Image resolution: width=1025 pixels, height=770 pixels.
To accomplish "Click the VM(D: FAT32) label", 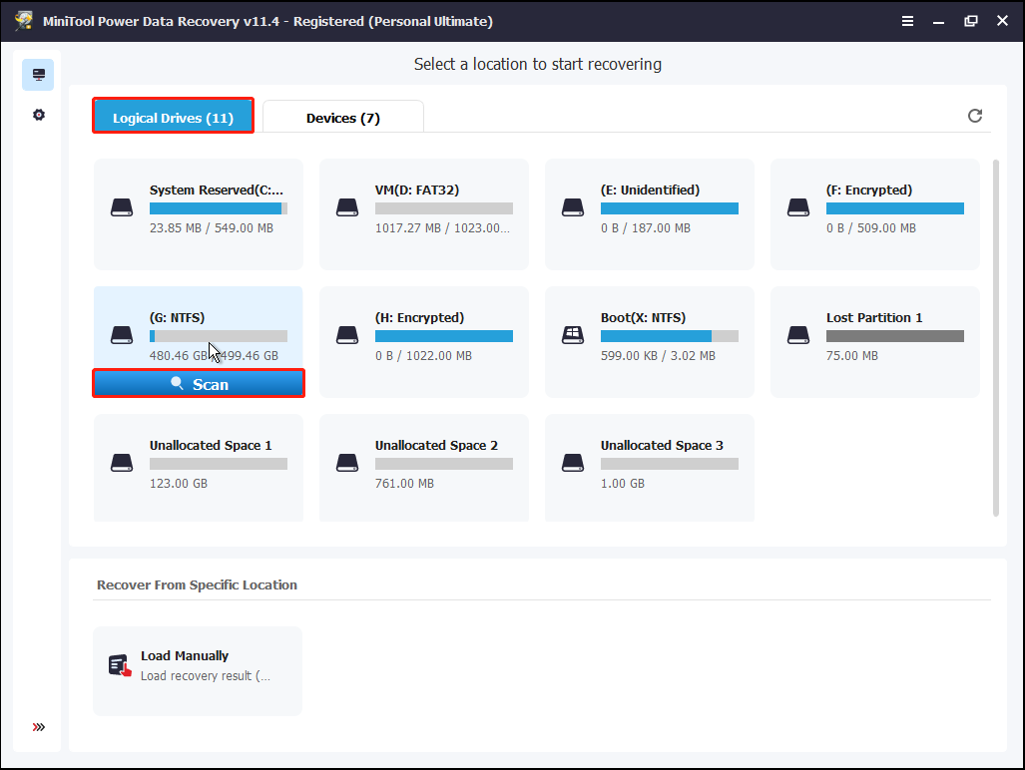I will (x=417, y=191).
